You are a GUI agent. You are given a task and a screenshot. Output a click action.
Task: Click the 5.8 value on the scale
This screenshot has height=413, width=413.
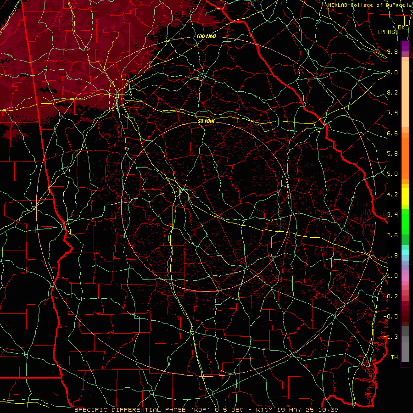(392, 154)
